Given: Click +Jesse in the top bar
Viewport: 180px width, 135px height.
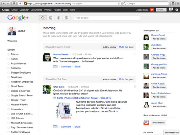Looking at the screenshot, I should point(6,10).
